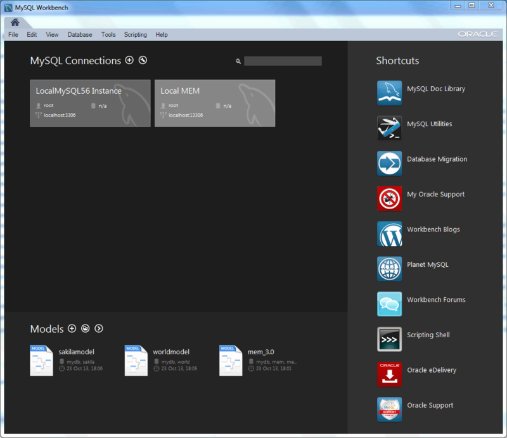
Task: Open the Help menu
Action: 162,35
